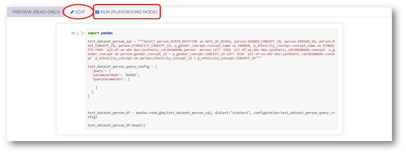Click the 'test_dataset_person_query_config = {' line
Image resolution: width=406 pixels, height=155 pixels.
point(122,67)
